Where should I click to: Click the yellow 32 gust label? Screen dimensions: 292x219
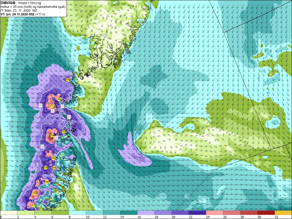coord(46,168)
